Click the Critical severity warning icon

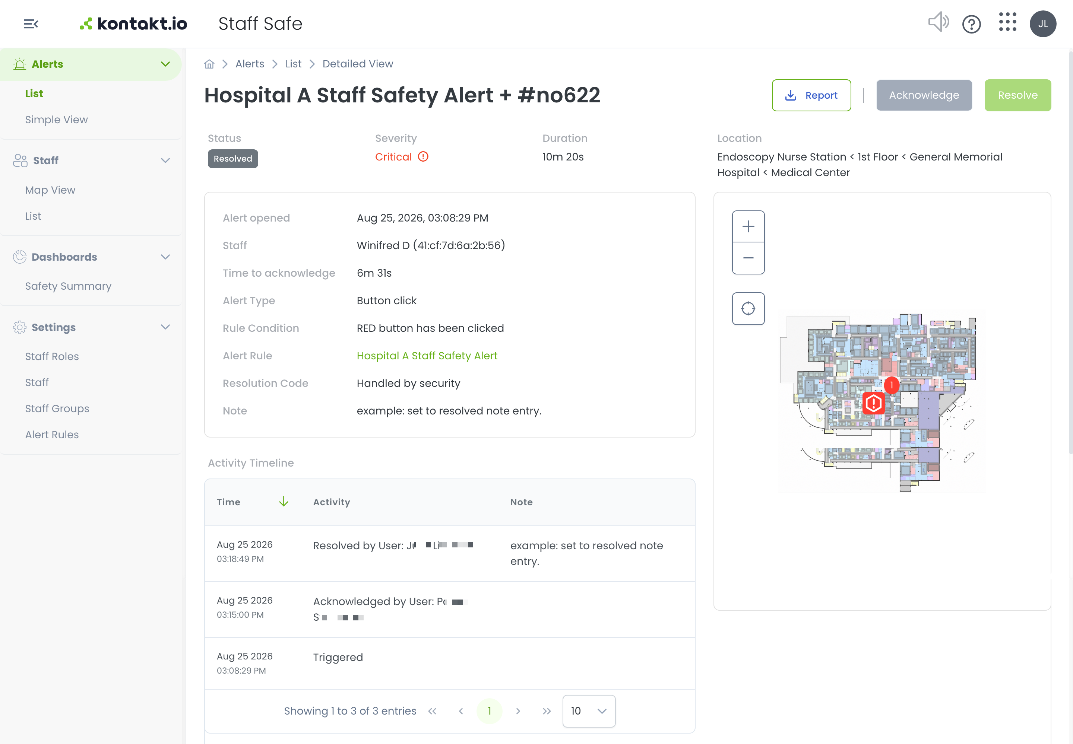423,157
